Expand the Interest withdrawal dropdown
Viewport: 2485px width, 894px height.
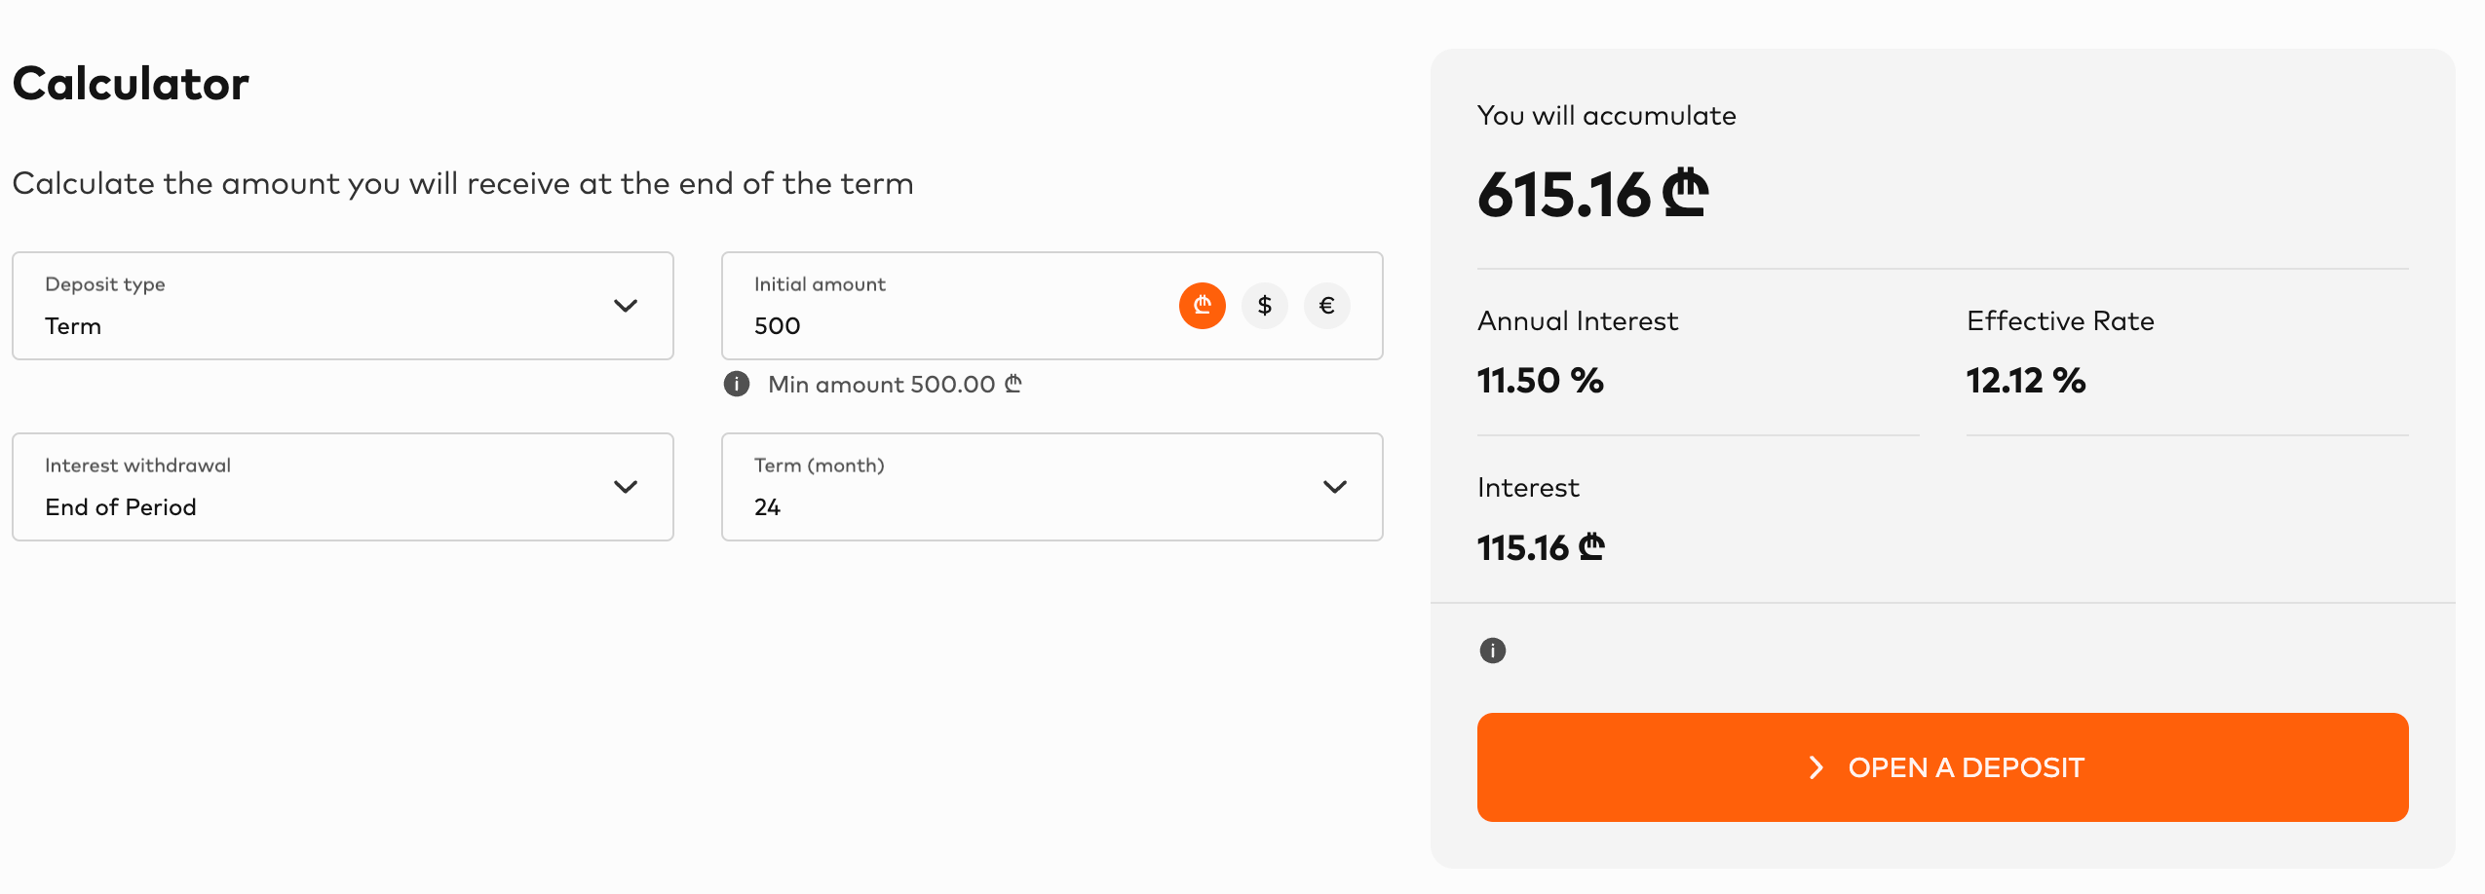[x=343, y=487]
